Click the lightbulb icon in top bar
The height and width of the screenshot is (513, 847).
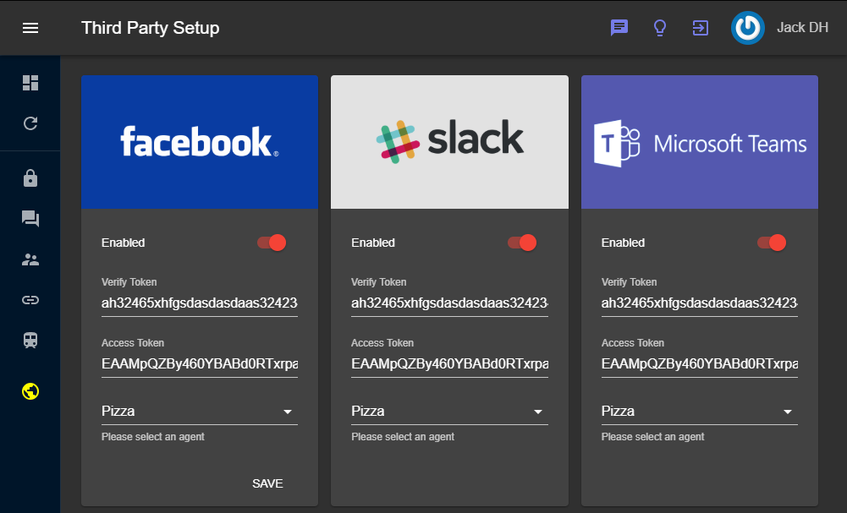tap(660, 28)
